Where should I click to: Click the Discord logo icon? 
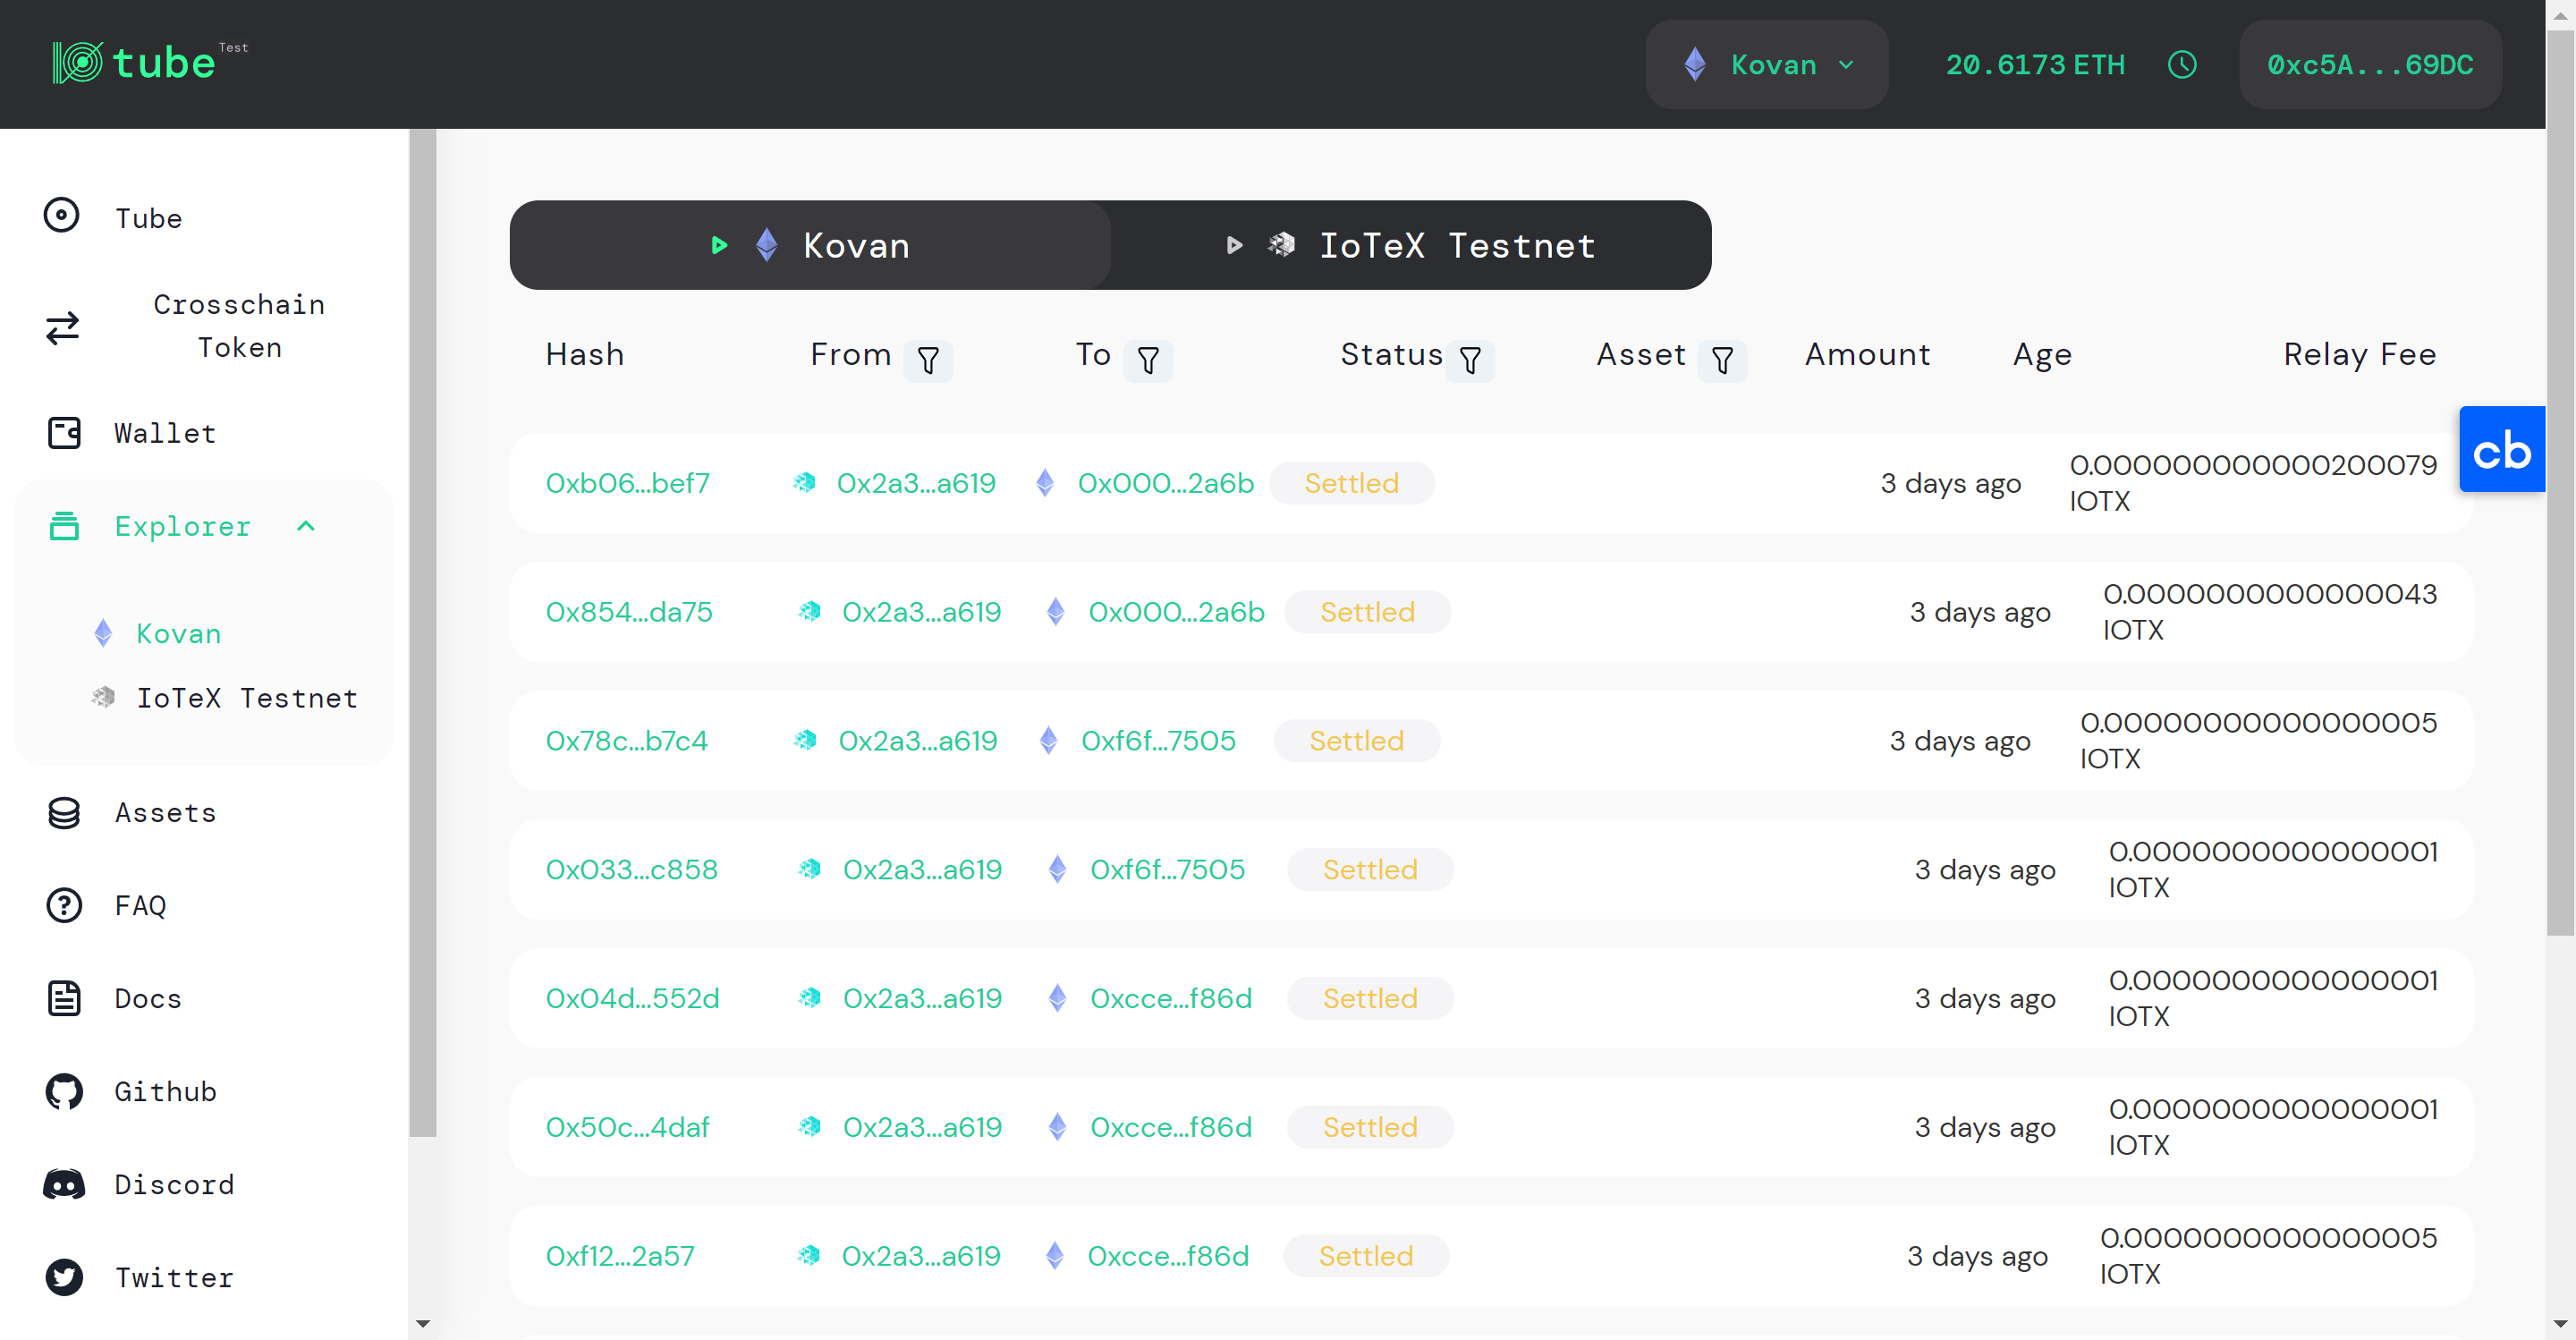click(64, 1184)
